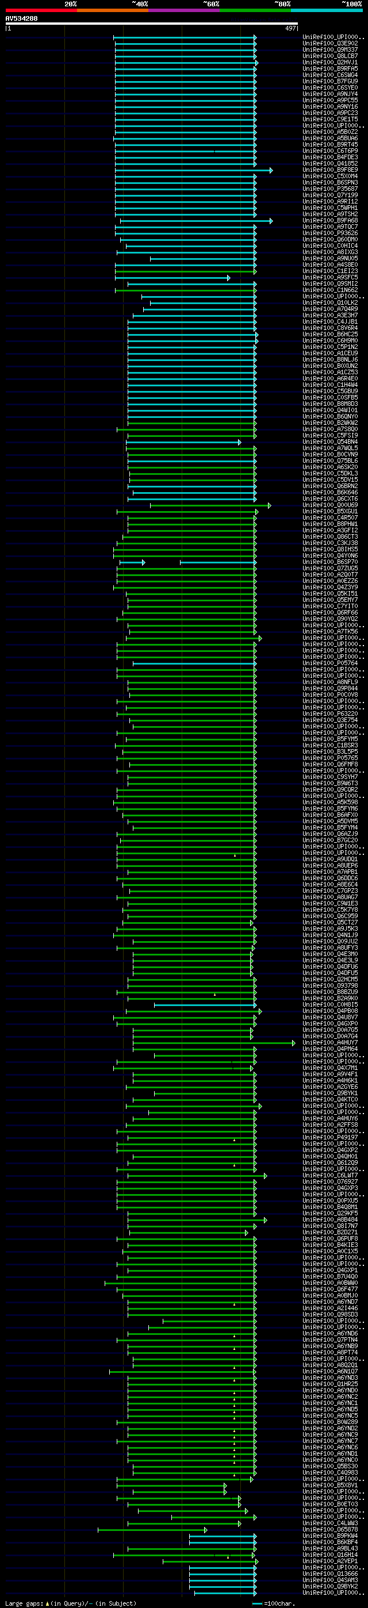
Task: Select hit label UniRef100_P63220
Action: tap(331, 713)
